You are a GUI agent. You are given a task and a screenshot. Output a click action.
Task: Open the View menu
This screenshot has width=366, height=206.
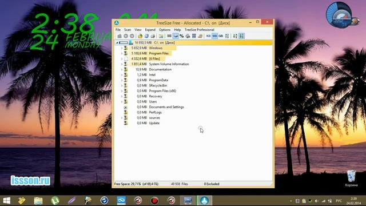(138, 30)
